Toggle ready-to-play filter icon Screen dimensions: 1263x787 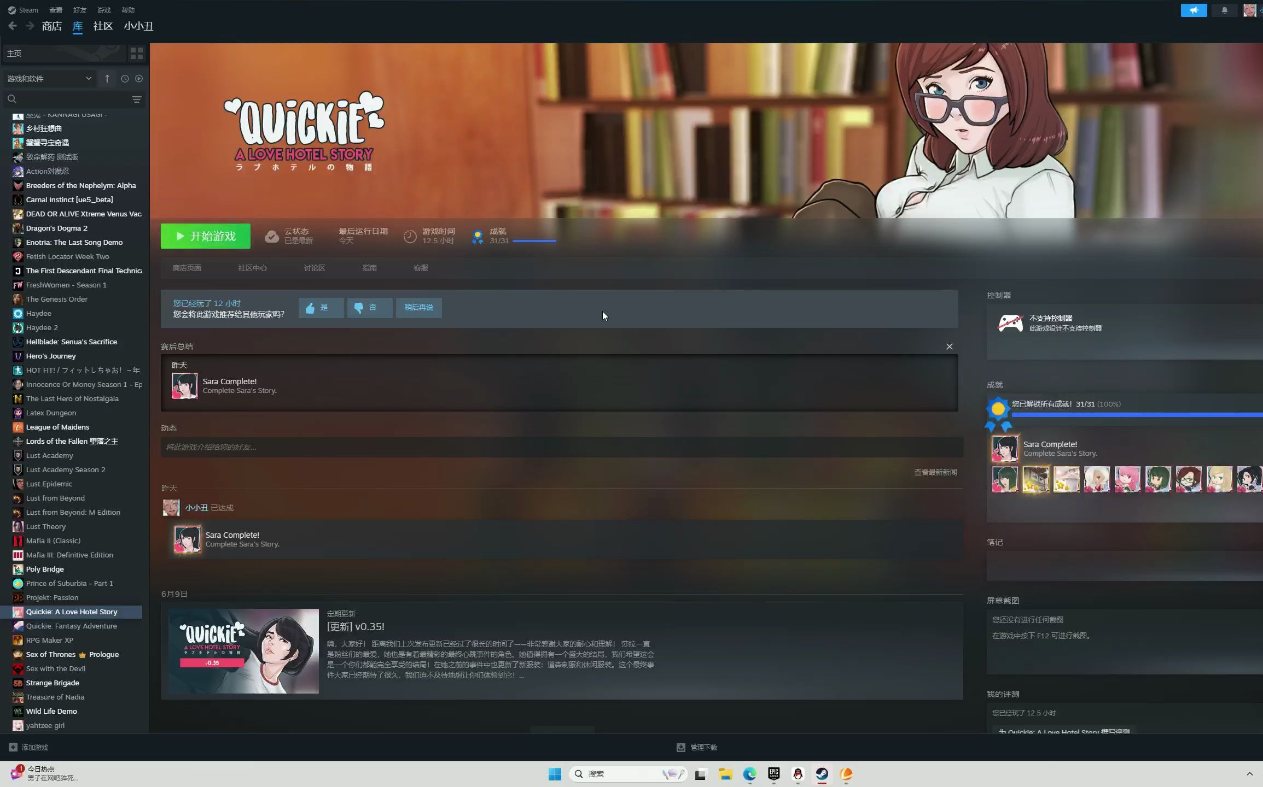pyautogui.click(x=139, y=79)
